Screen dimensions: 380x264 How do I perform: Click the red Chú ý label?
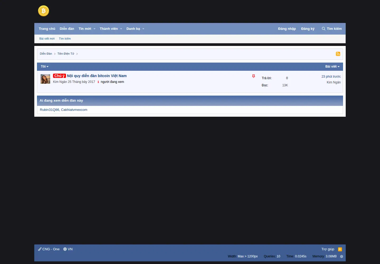point(59,76)
